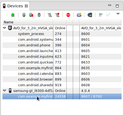Select the system_process row

pos(62,34)
